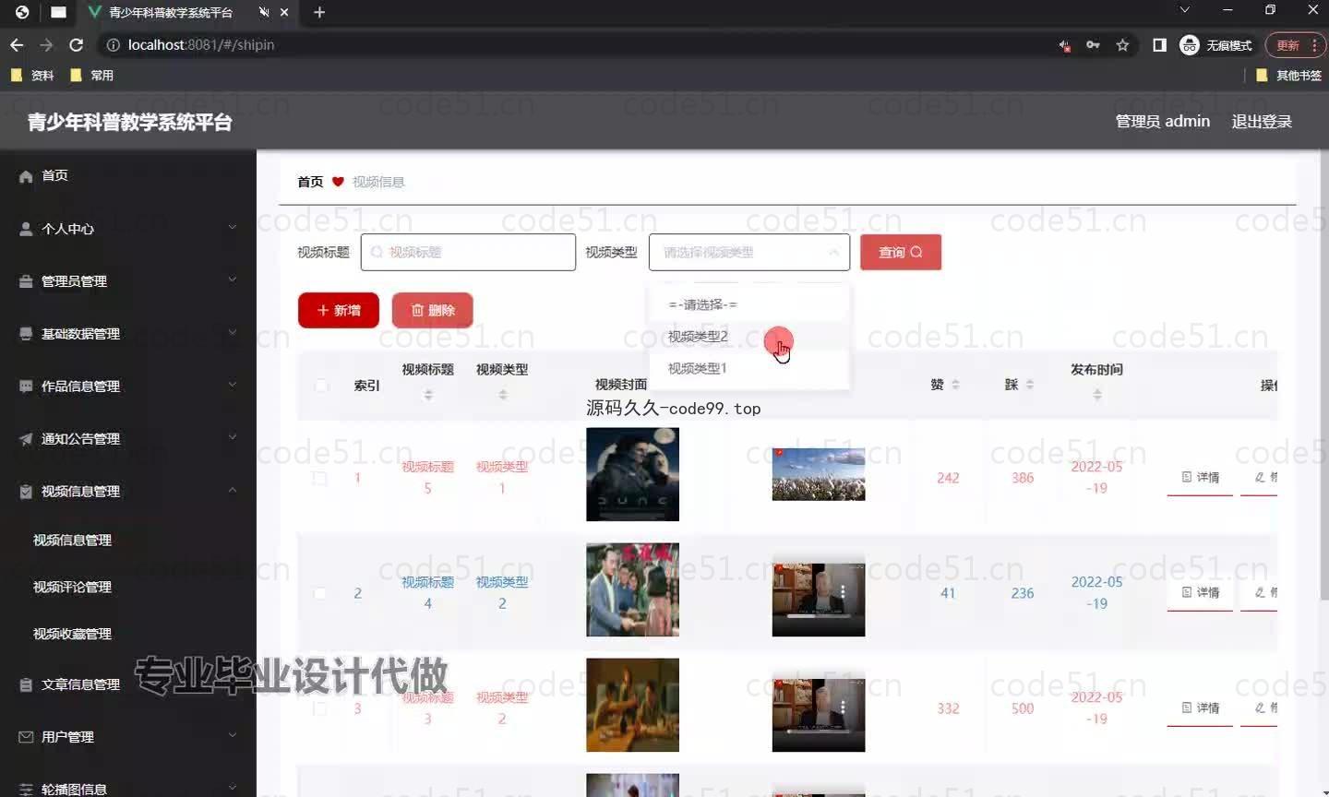Collapse 视频信息管理 menu chevron
1329x797 pixels.
233,490
